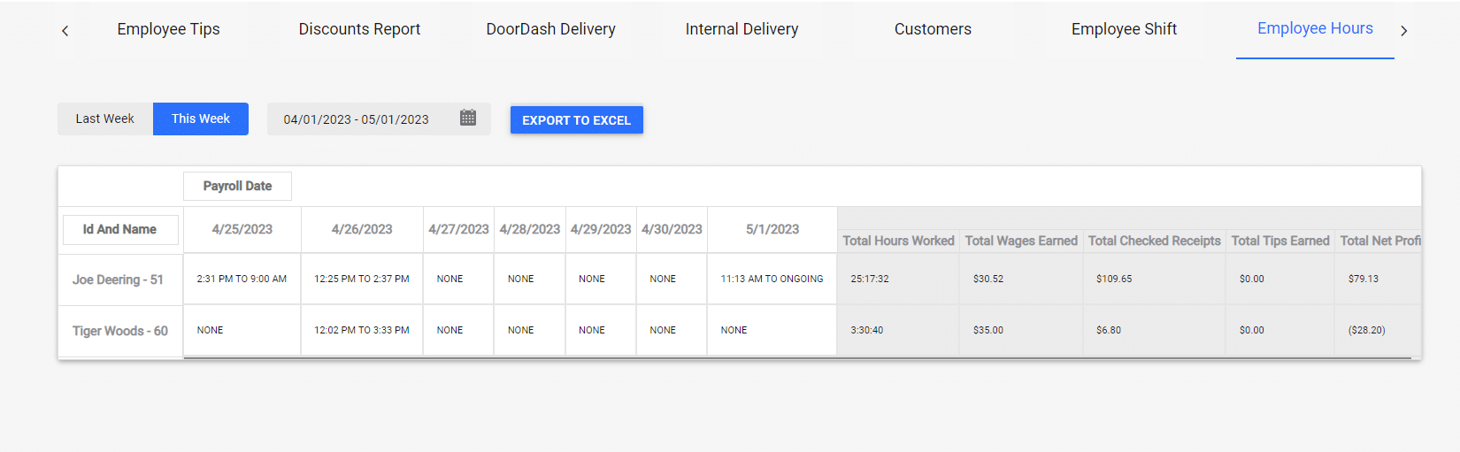Switch to Employee Shift tab
This screenshot has height=452, width=1460.
tap(1124, 29)
